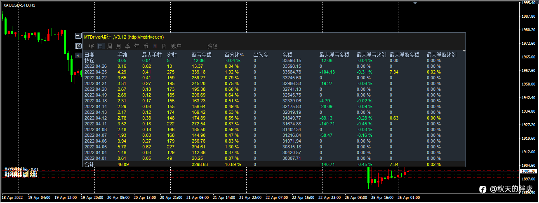The width and height of the screenshot is (539, 203).
Task: Click the 手数 column header
Action: pos(122,55)
